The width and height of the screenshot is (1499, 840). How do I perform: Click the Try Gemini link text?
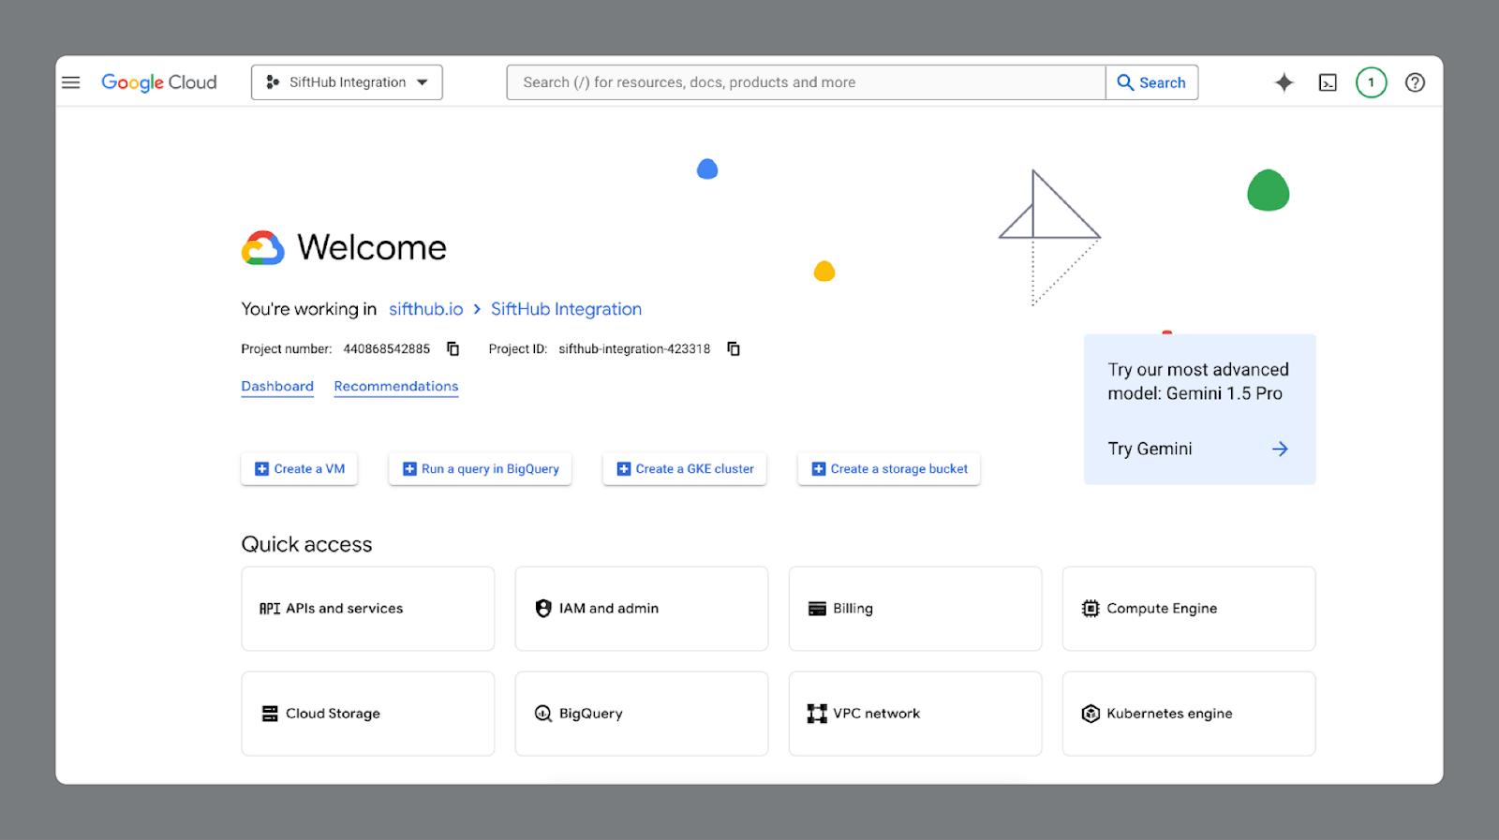pyautogui.click(x=1150, y=449)
